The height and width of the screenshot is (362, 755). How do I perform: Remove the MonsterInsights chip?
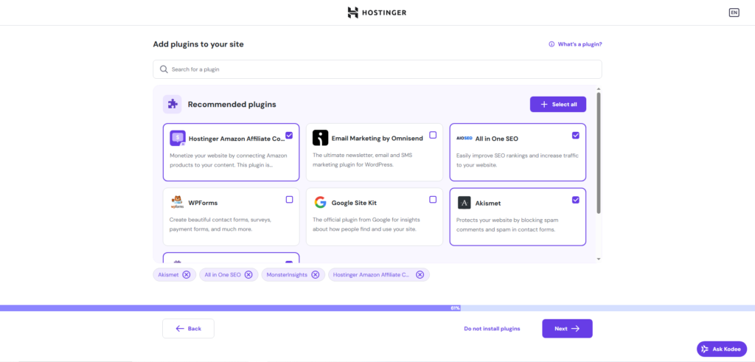[315, 275]
